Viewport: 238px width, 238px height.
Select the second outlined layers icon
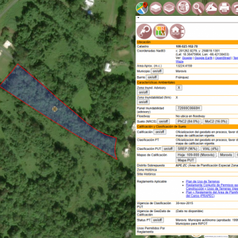tap(169, 9)
